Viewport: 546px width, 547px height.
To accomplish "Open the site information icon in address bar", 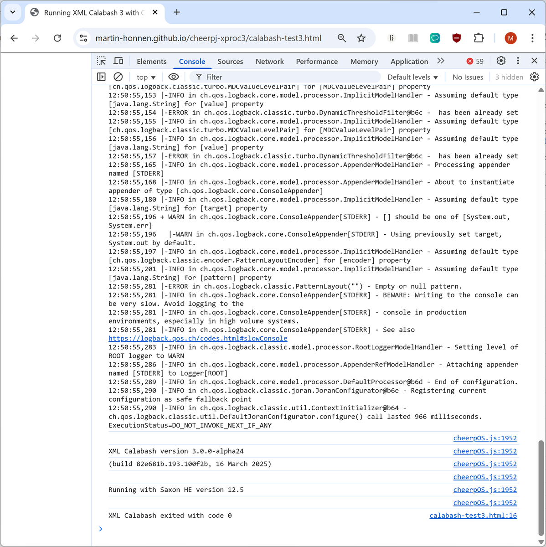I will [83, 38].
